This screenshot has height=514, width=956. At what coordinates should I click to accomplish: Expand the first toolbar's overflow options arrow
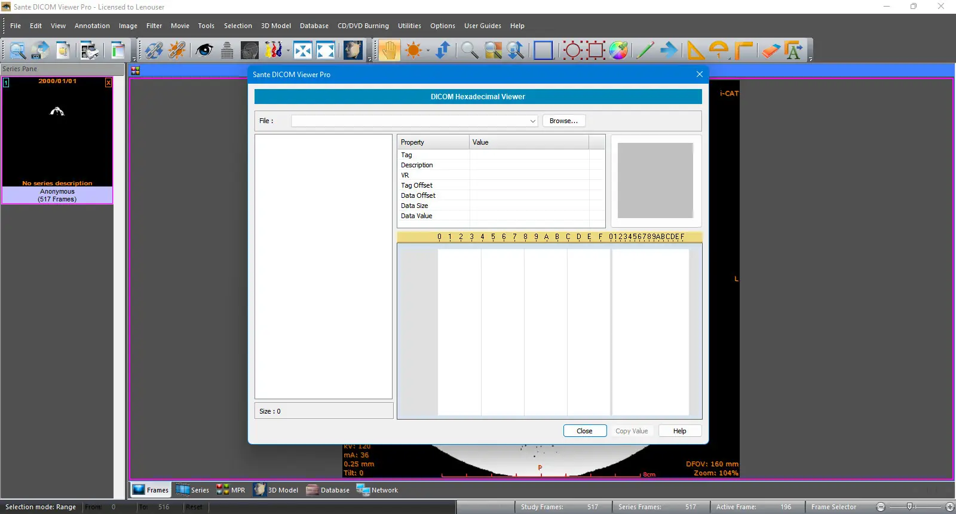[134, 59]
